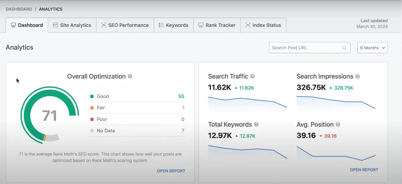
Task: Click the orange Fair legend square
Action: 92,108
